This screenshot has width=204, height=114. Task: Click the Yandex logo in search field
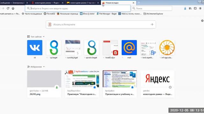pyautogui.click(x=50, y=24)
